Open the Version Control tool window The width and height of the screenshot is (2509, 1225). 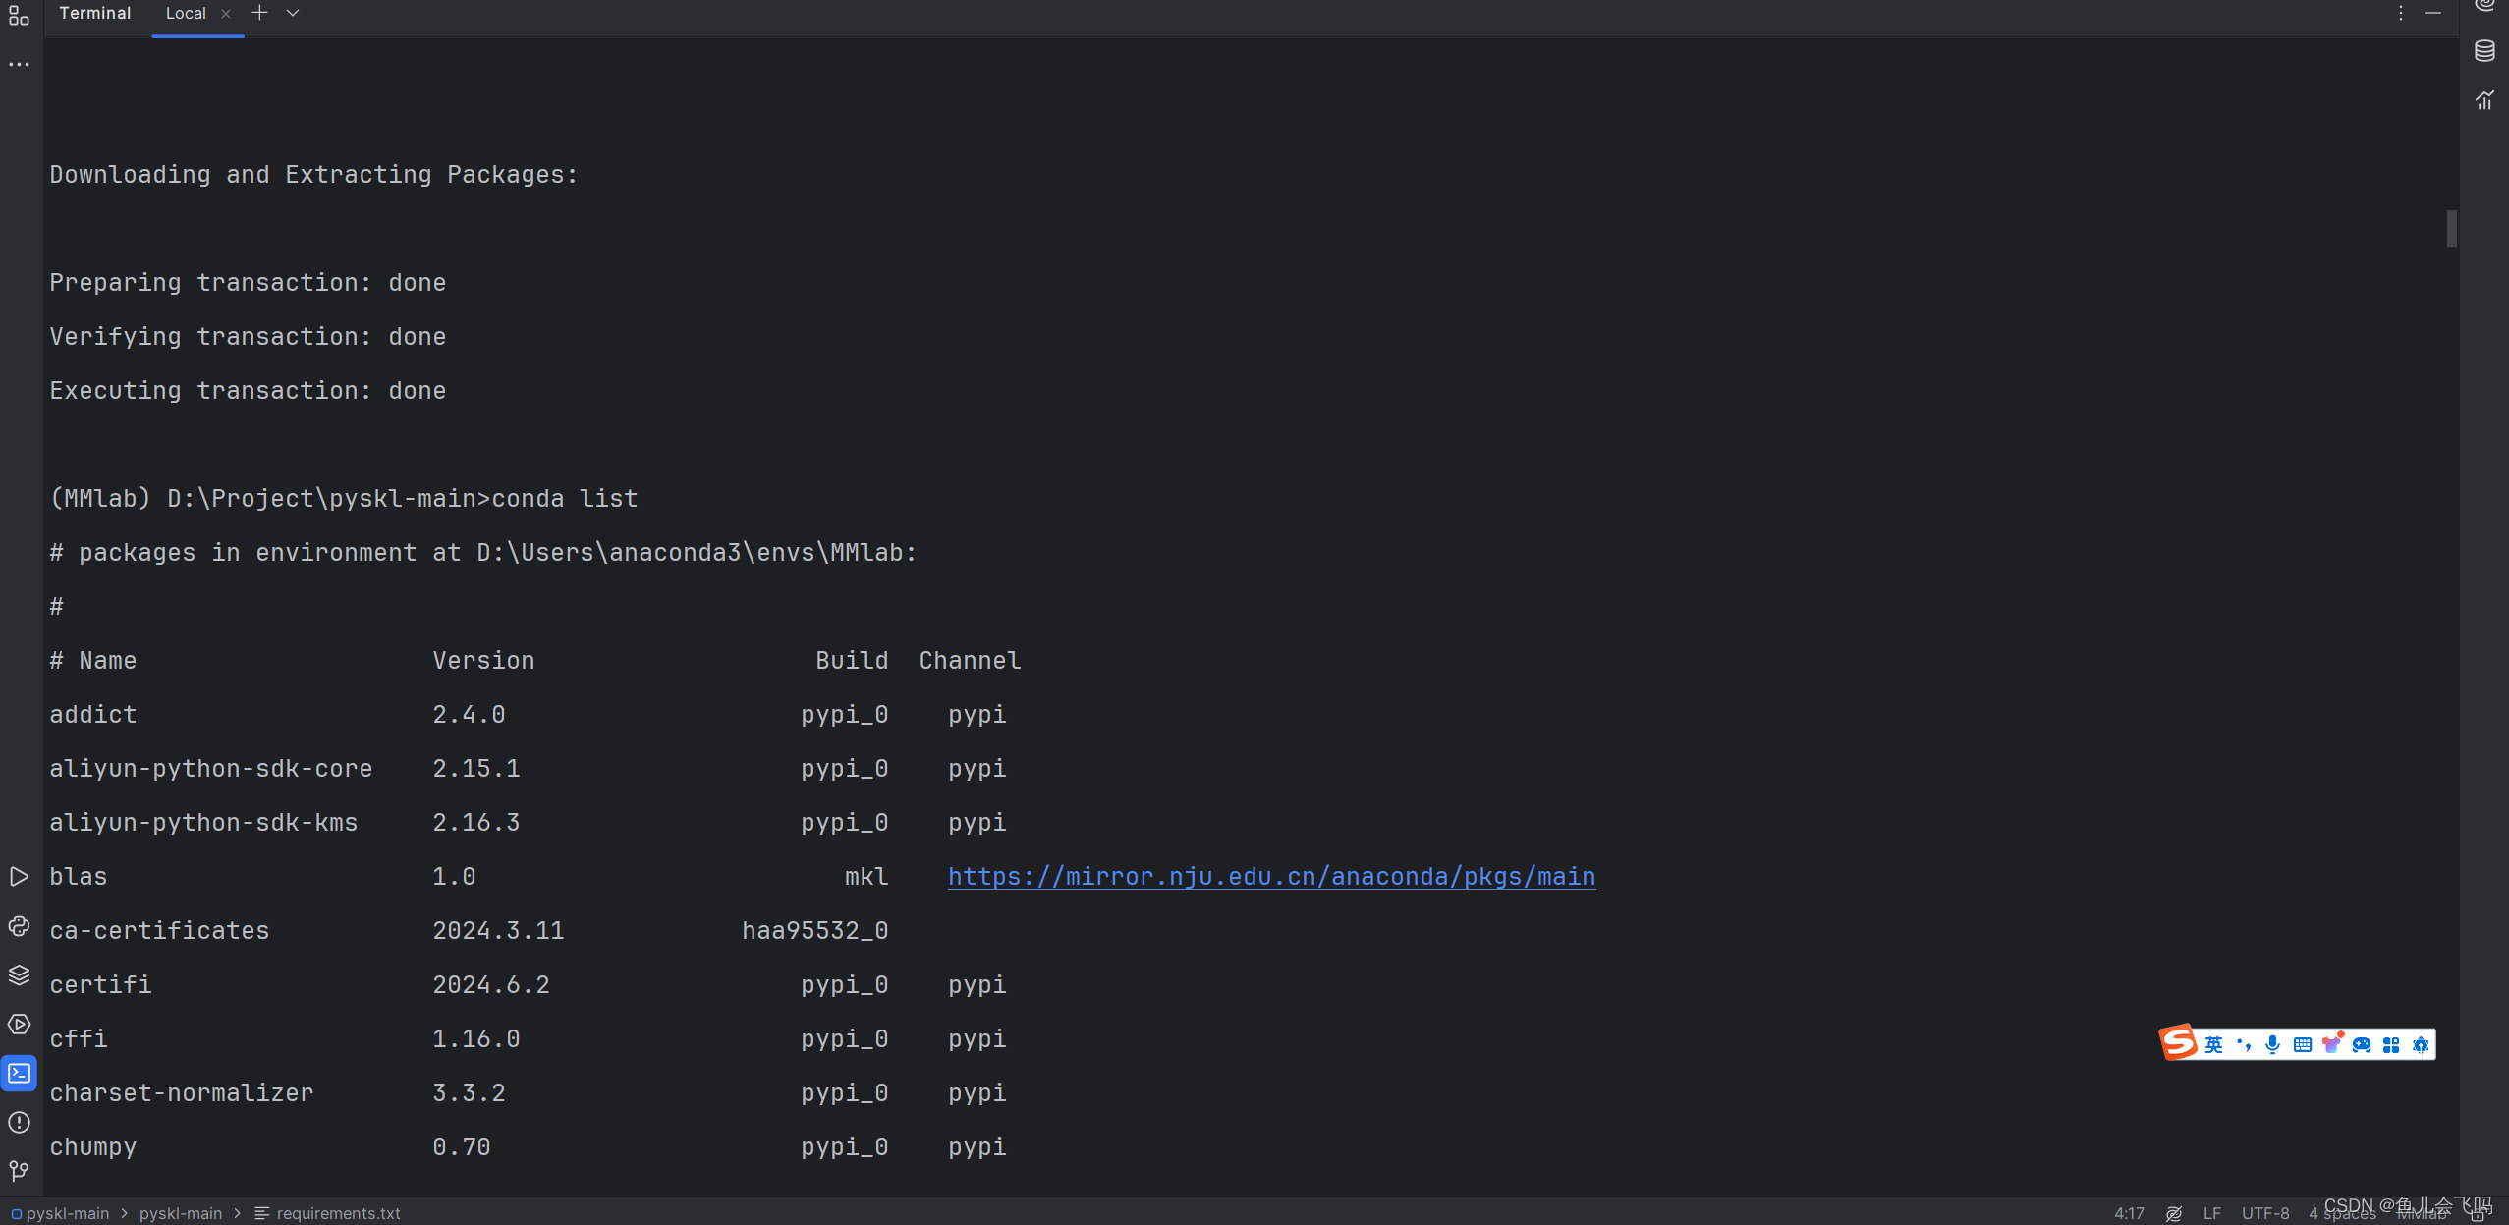coord(20,1171)
